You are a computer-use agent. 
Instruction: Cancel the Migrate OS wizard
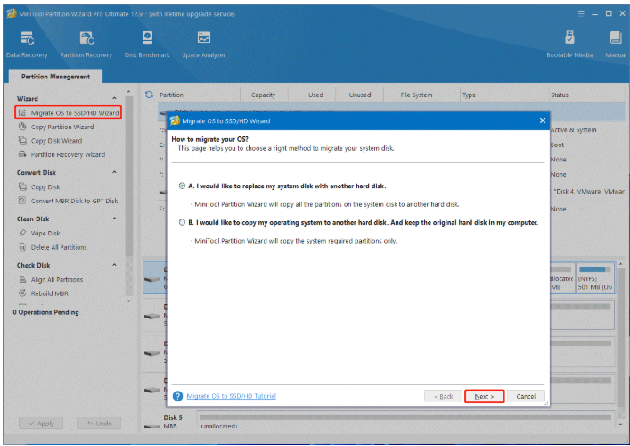click(x=526, y=396)
